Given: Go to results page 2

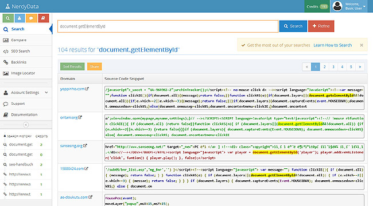Looking at the screenshot, I should pyautogui.click(x=324, y=67).
